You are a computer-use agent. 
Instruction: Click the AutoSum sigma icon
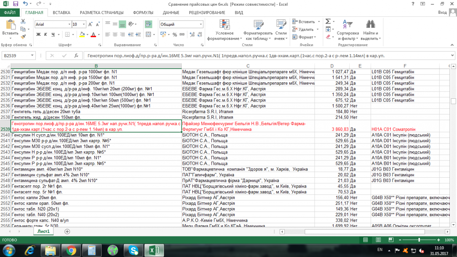tap(328, 21)
